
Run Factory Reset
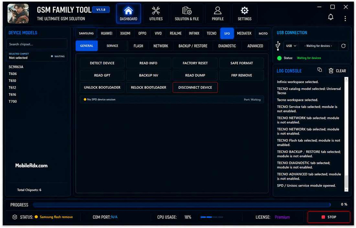coord(195,63)
